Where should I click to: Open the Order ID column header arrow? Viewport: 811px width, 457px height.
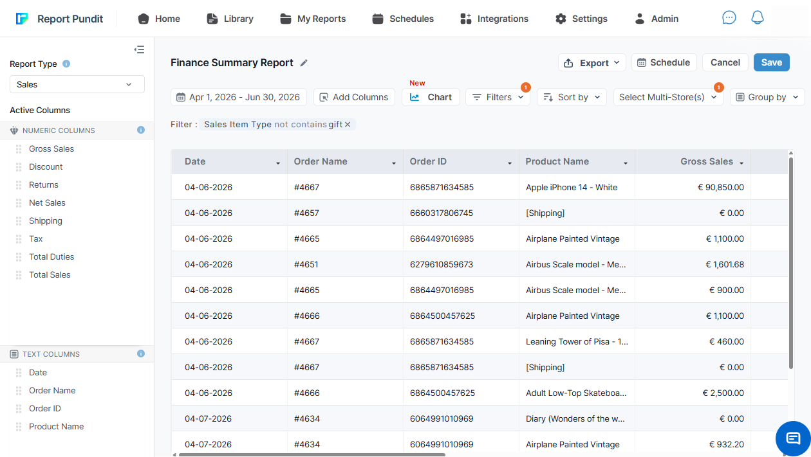[x=510, y=163]
